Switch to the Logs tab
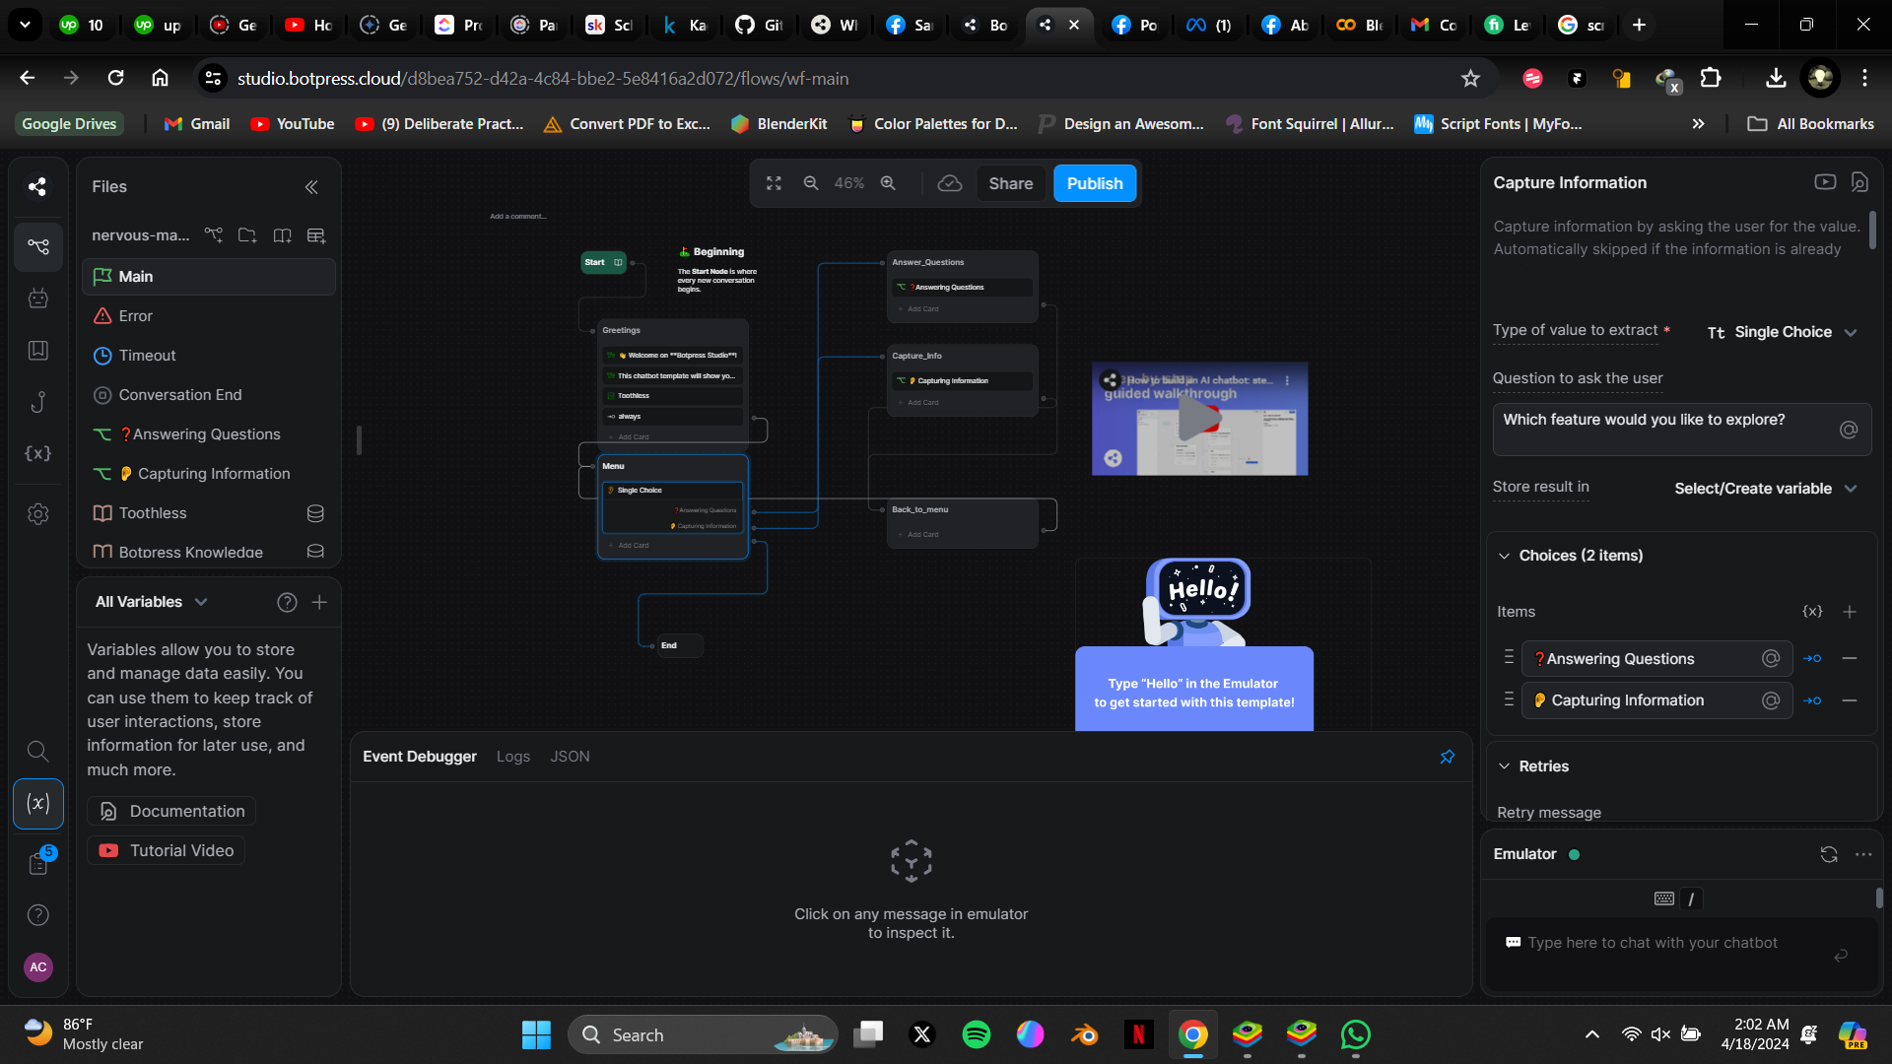This screenshot has width=1892, height=1064. coord(512,757)
